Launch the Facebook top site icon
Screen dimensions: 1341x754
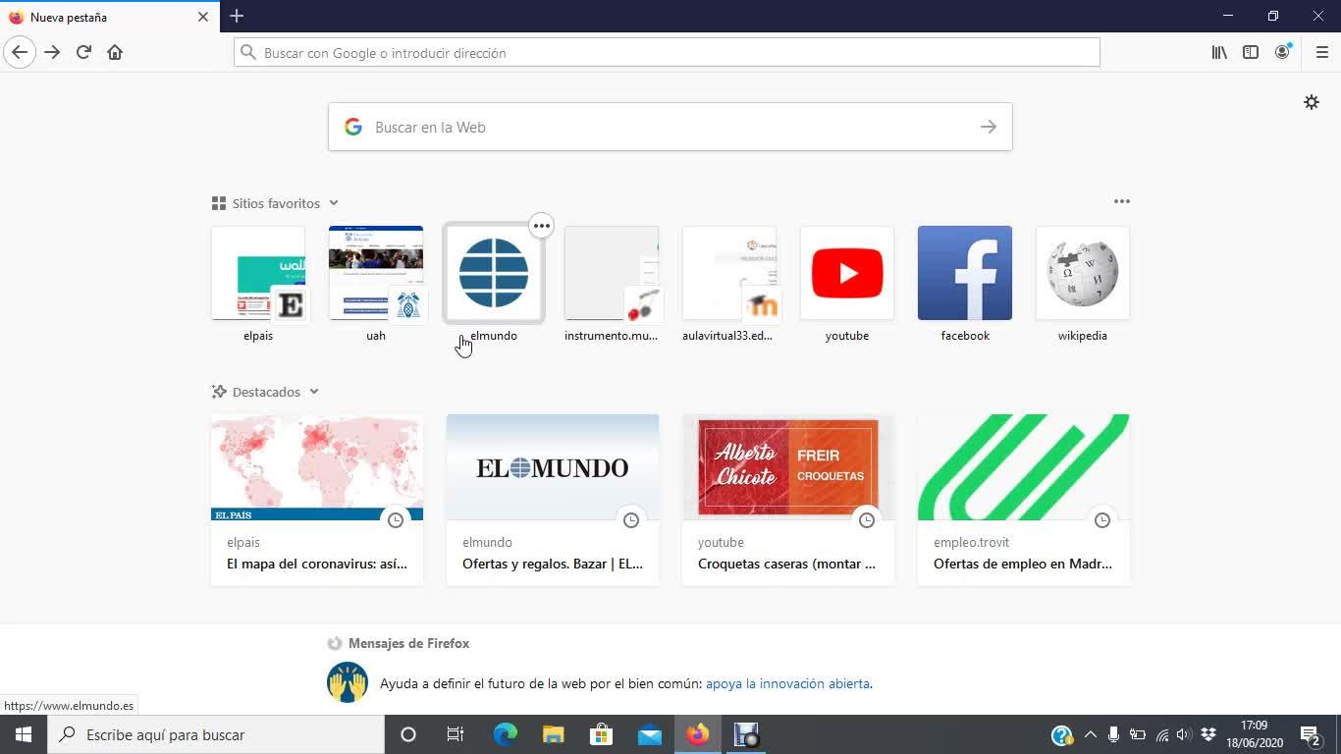(x=965, y=273)
